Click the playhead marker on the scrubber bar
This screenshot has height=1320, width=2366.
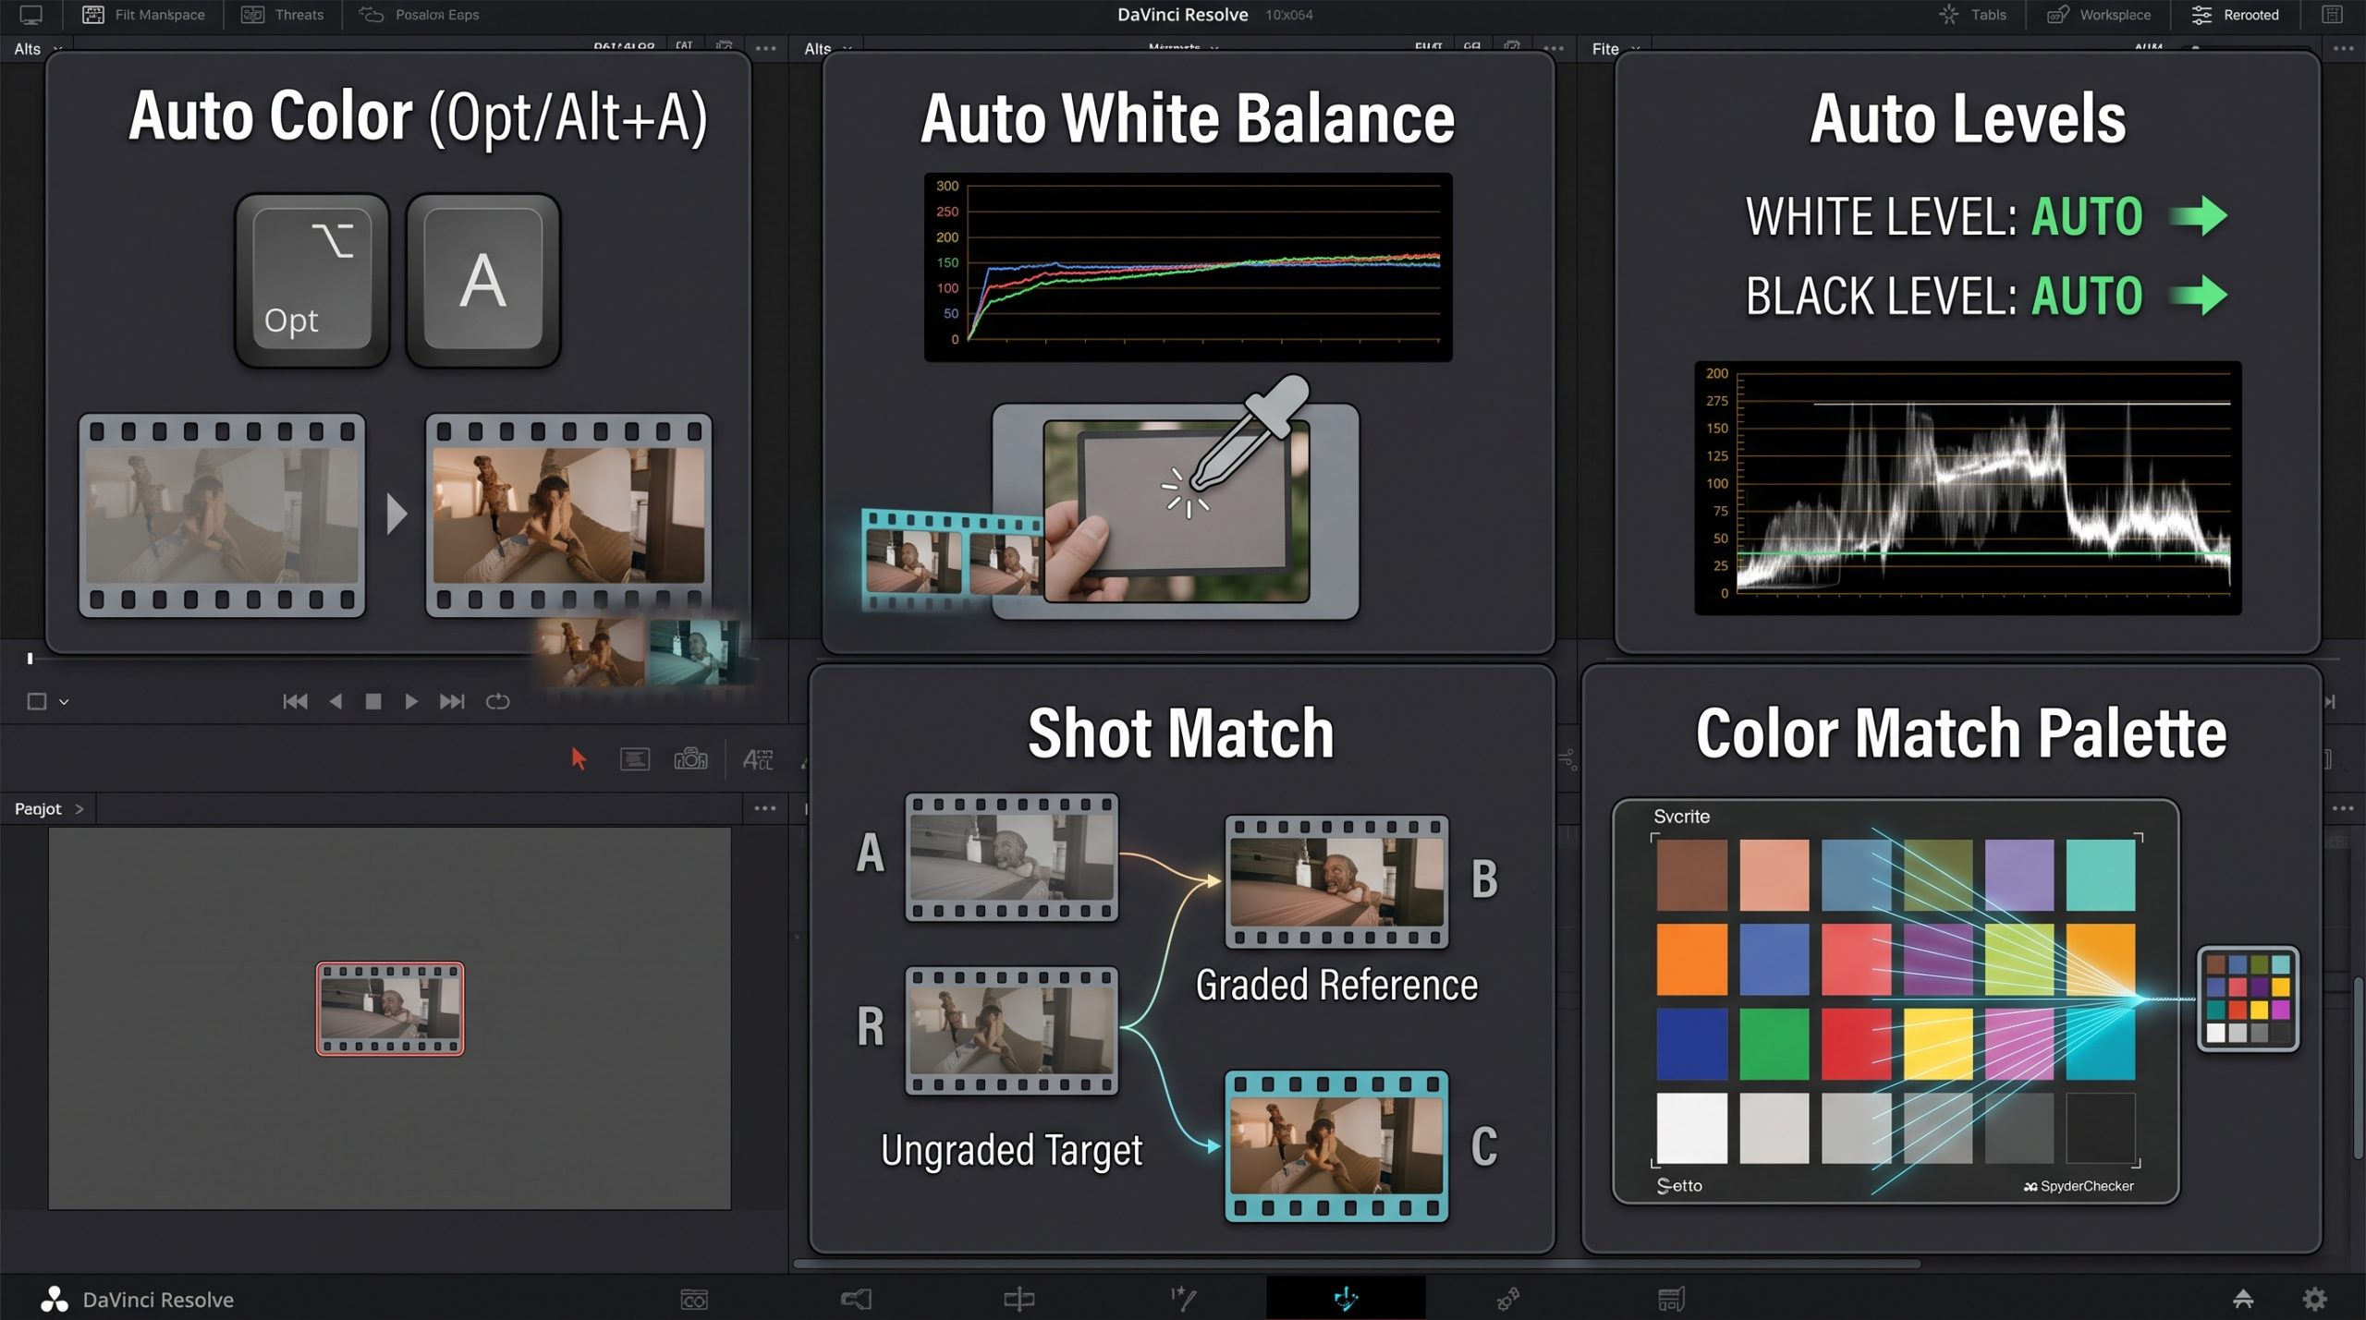tap(30, 659)
